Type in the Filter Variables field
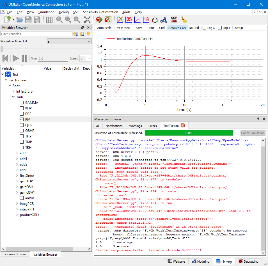 click(x=36, y=33)
